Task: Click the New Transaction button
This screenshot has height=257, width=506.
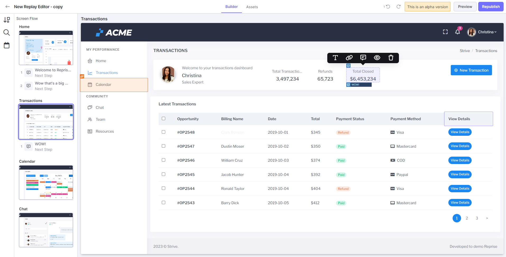Action: [x=471, y=70]
